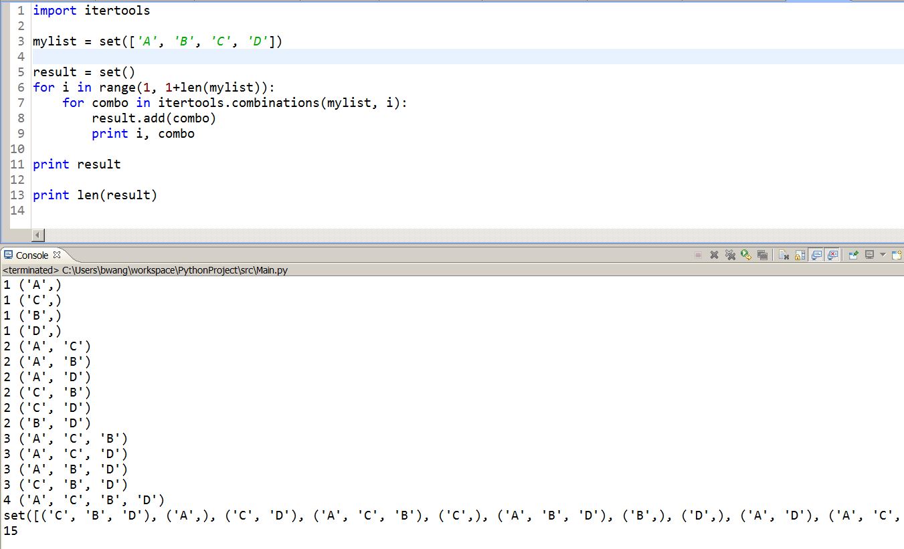Click the Display Selected Console icon
This screenshot has height=549, width=904.
762,255
